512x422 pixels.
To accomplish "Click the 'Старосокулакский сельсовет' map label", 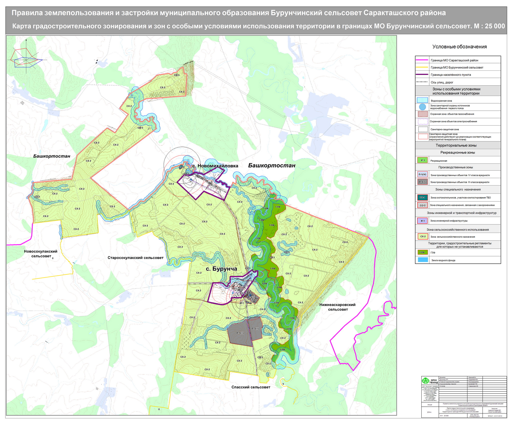I will pyautogui.click(x=135, y=258).
